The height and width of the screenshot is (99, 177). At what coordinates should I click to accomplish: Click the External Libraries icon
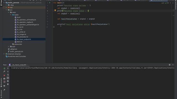pos(6,54)
